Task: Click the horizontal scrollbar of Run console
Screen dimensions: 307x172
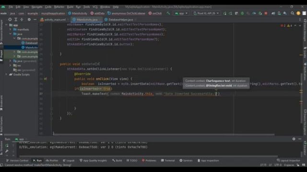Action: pos(148,156)
